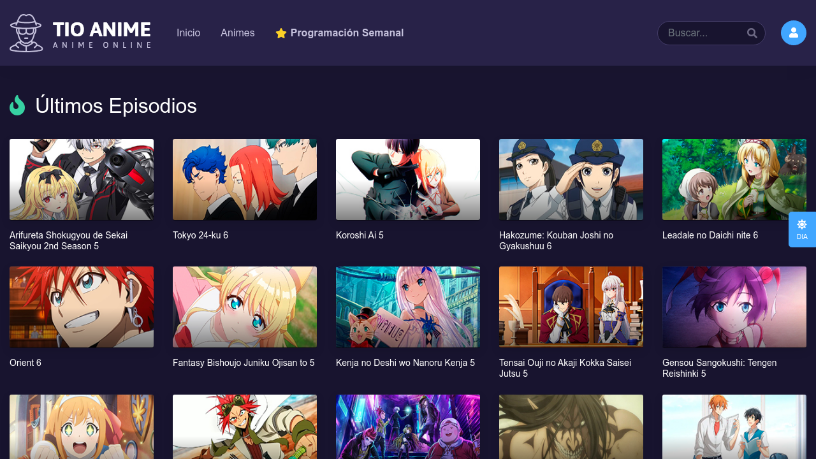Click the Tokyo 24-ku episode thumbnail
The height and width of the screenshot is (459, 816).
(245, 180)
